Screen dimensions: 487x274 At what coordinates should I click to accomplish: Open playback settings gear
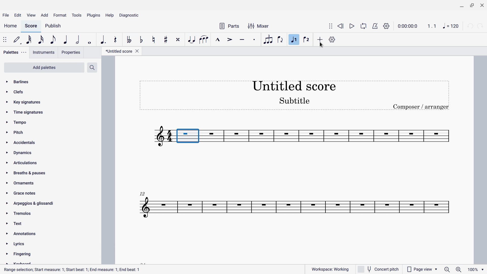387,26
